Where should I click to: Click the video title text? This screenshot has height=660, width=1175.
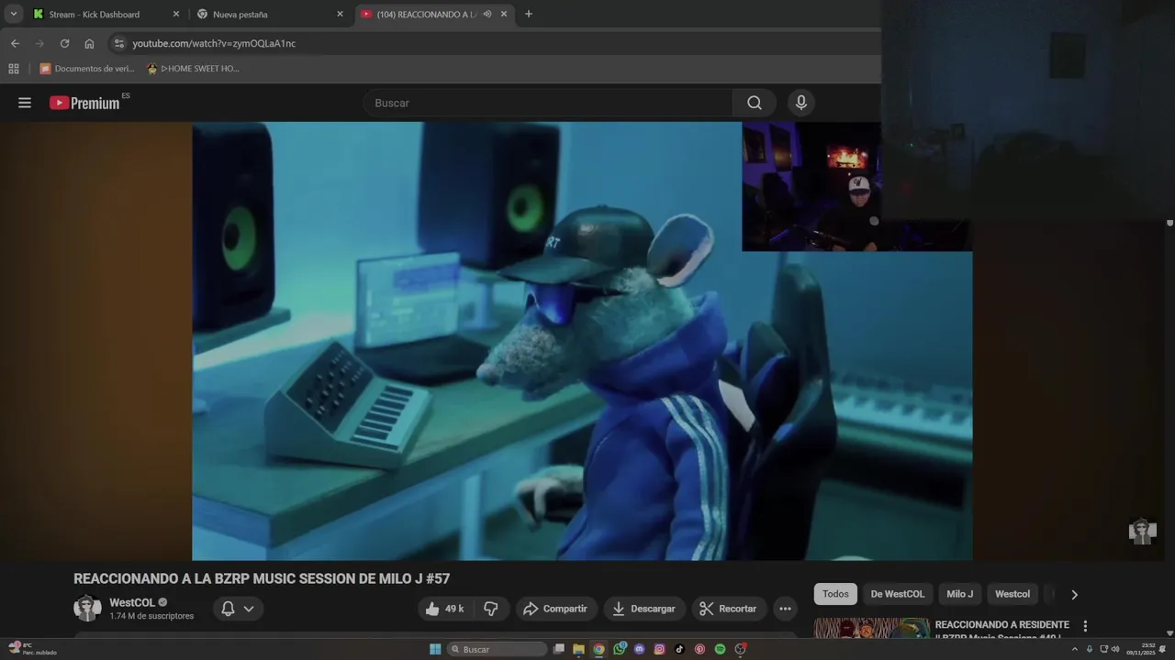[262, 578]
